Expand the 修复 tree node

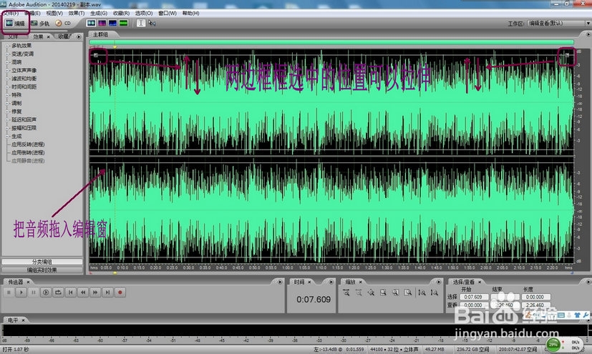click(6, 112)
